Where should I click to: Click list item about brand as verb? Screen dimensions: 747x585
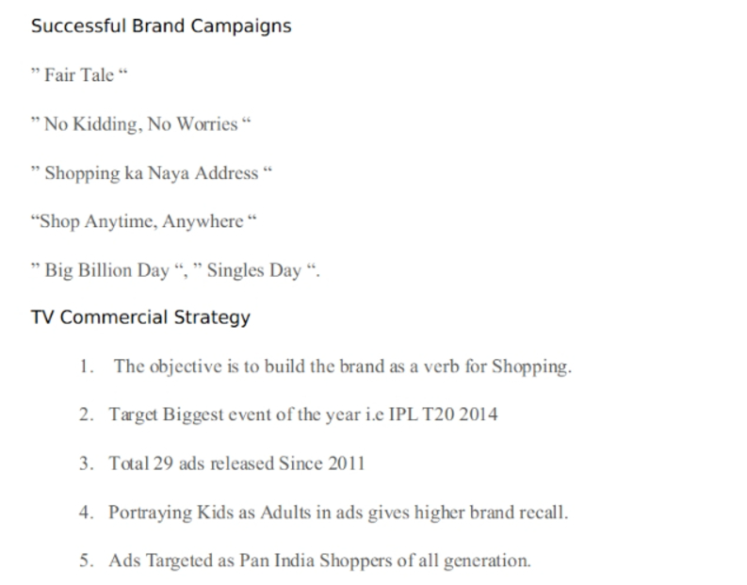(343, 366)
